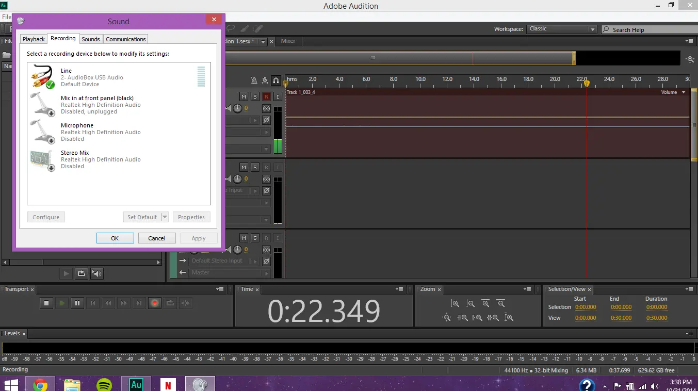This screenshot has height=391, width=698.
Task: Solo track 1 with its S button
Action: pyautogui.click(x=255, y=96)
